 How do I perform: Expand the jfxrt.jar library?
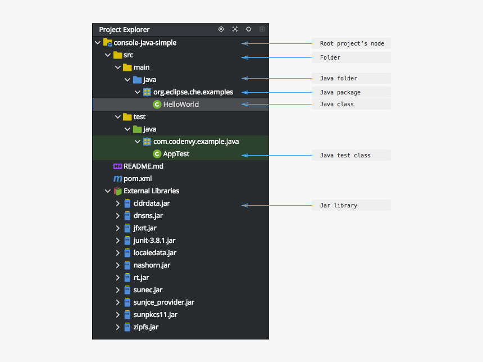[x=118, y=228]
